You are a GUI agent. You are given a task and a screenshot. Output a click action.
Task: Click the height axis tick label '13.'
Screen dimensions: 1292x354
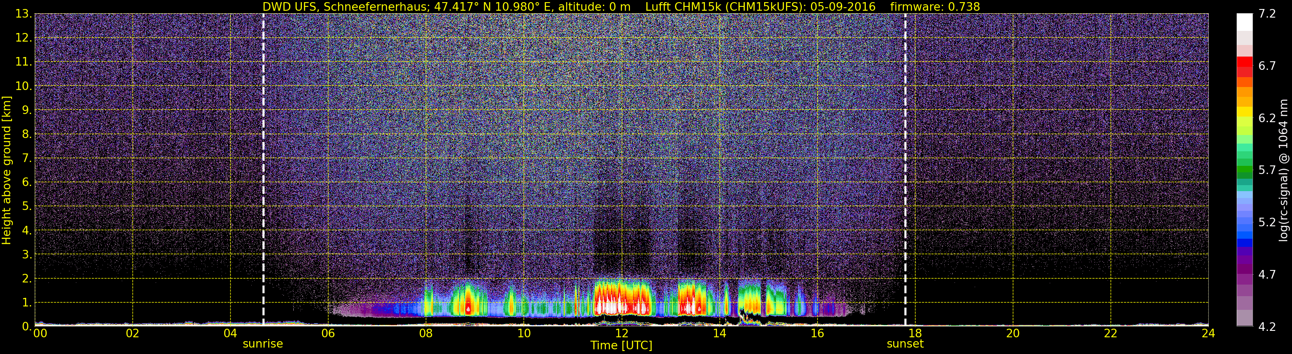pyautogui.click(x=24, y=14)
